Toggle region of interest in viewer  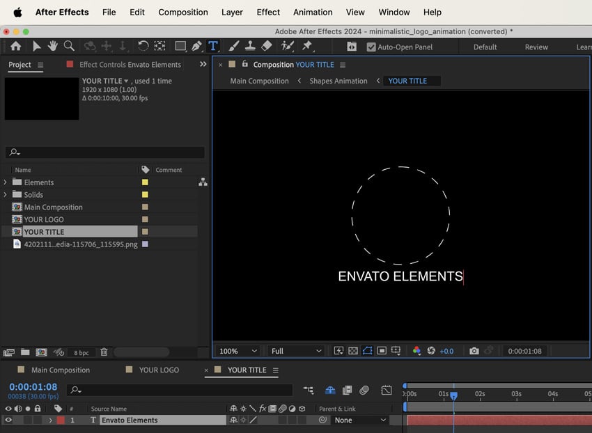coord(382,351)
